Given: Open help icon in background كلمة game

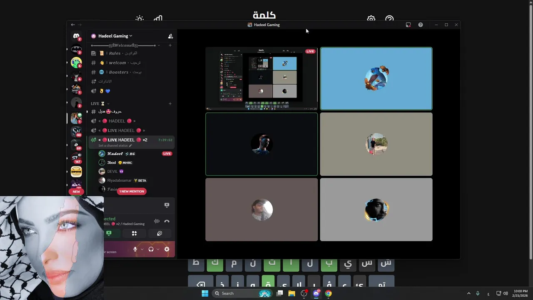Looking at the screenshot, I should tap(389, 19).
